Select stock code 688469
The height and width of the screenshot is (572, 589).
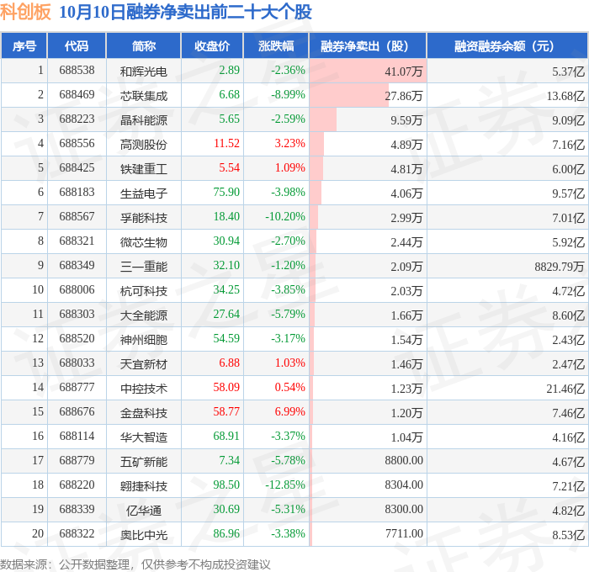point(77,95)
